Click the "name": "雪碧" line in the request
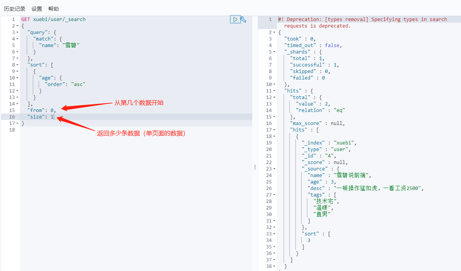The height and width of the screenshot is (271, 461). [x=59, y=45]
